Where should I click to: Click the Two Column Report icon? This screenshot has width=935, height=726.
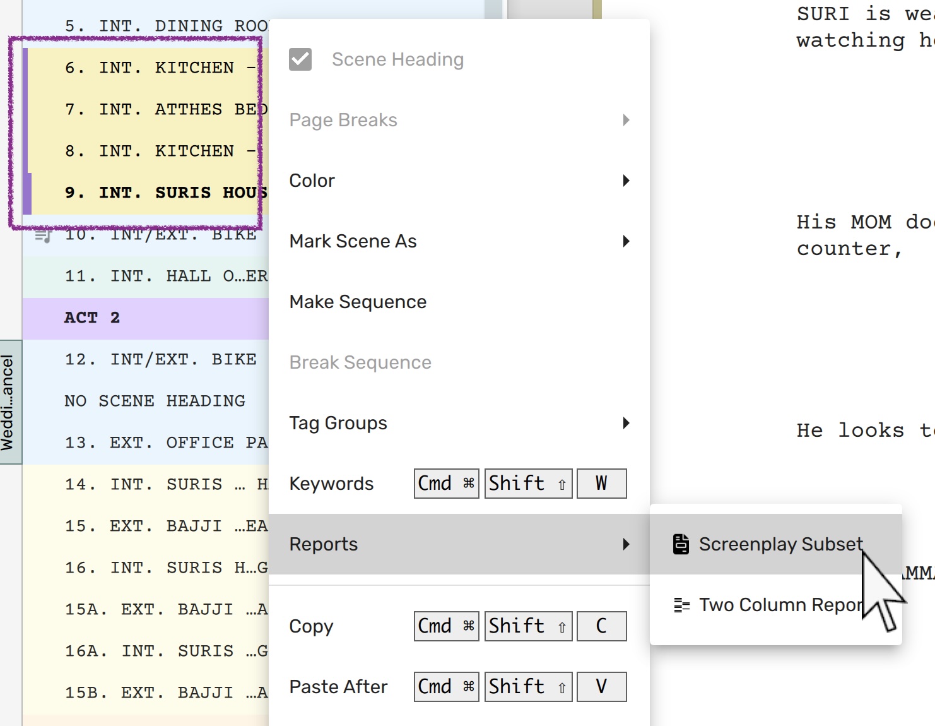click(681, 605)
